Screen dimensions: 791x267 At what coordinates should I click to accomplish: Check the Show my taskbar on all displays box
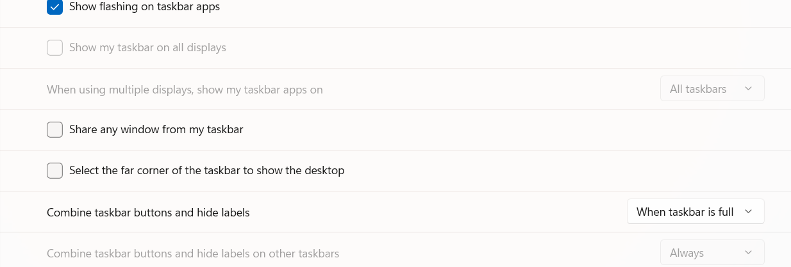54,47
